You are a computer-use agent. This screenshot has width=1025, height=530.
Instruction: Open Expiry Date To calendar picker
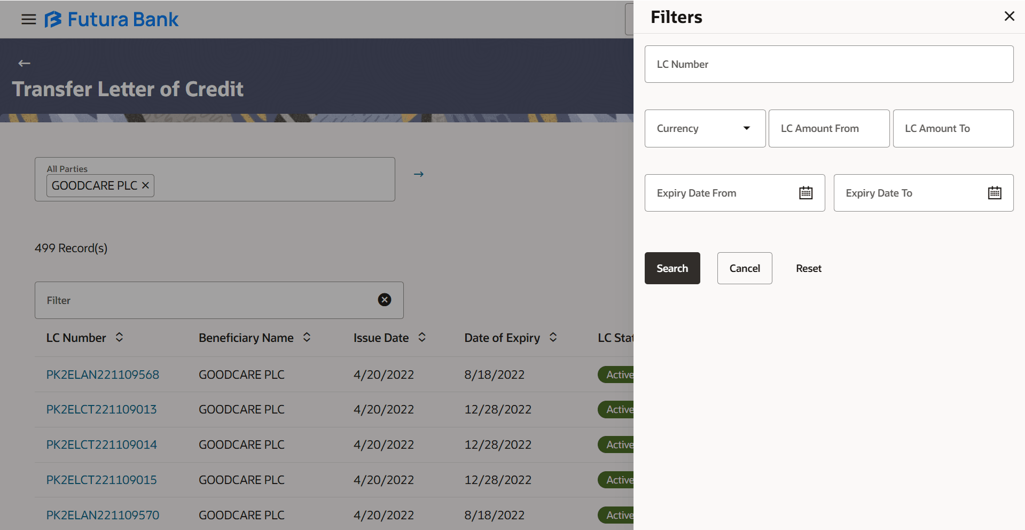993,192
